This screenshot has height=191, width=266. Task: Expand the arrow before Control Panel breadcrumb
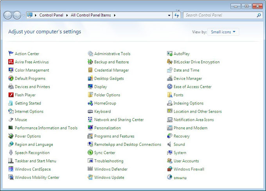[36, 15]
